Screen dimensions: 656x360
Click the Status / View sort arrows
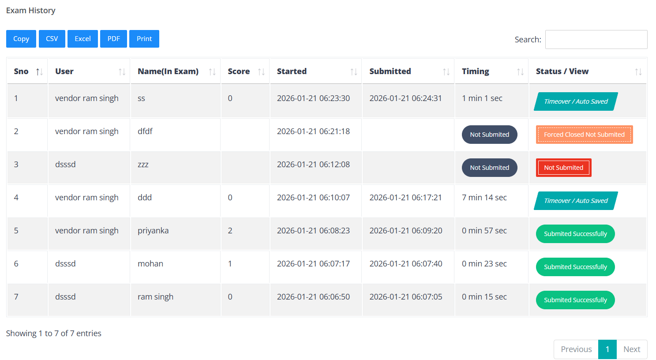638,72
